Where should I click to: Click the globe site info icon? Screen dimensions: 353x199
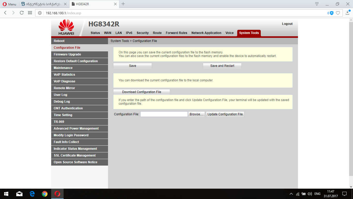point(40,13)
